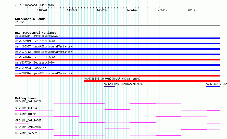227x139 pixels.
Task: Click the chr2:148006086..148012919 coordinate text
Action: click(x=34, y=5)
